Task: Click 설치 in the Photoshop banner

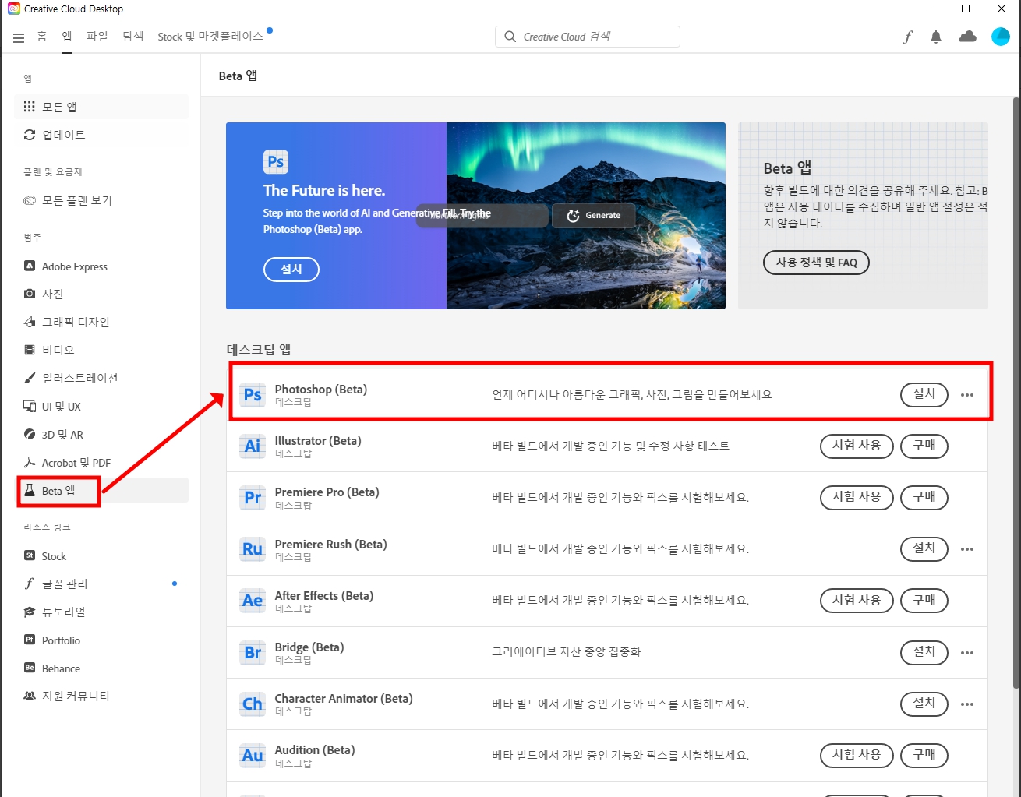Action: pyautogui.click(x=291, y=270)
